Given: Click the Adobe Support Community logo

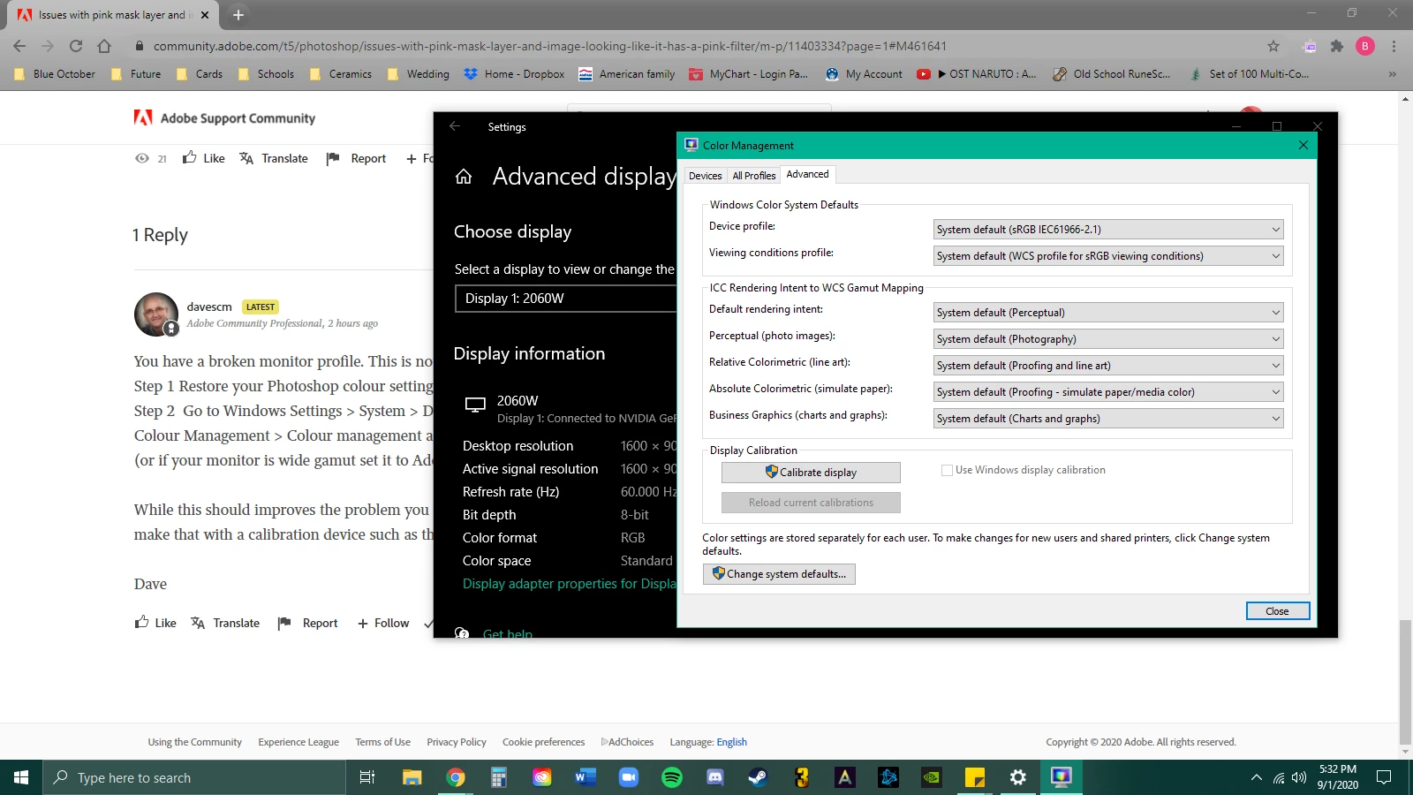Looking at the screenshot, I should pos(224,117).
